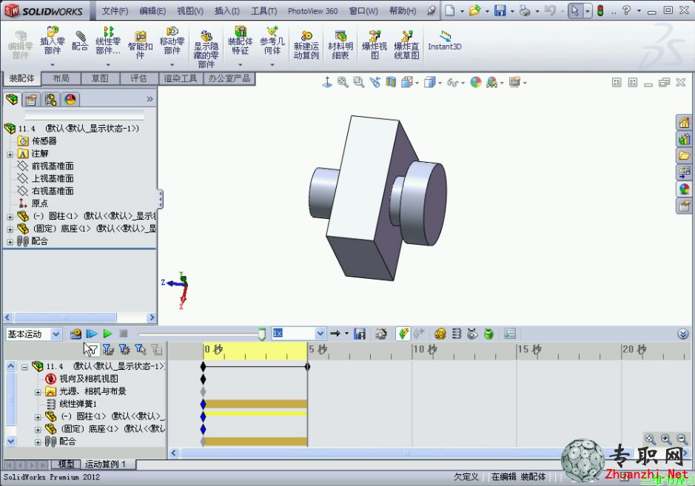This screenshot has height=486, width=695.
Task: Click the Motor icon in motion toolbar
Action: pyautogui.click(x=440, y=334)
